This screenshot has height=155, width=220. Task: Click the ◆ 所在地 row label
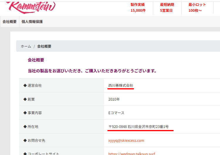tap(31, 127)
